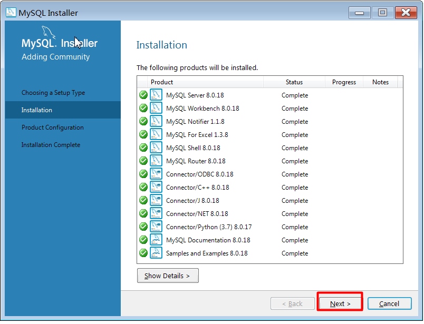Select the "Connector/J 8.0.18" row text
The width and height of the screenshot is (424, 324).
[x=192, y=201]
